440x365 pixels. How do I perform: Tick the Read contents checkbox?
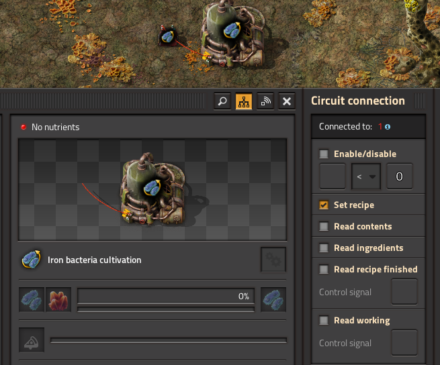pyautogui.click(x=324, y=226)
